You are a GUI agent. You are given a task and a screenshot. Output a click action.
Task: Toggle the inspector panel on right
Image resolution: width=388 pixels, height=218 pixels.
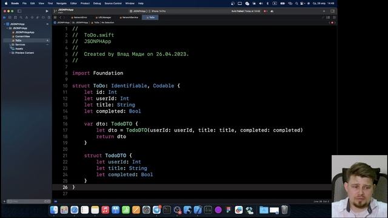pyautogui.click(x=333, y=11)
